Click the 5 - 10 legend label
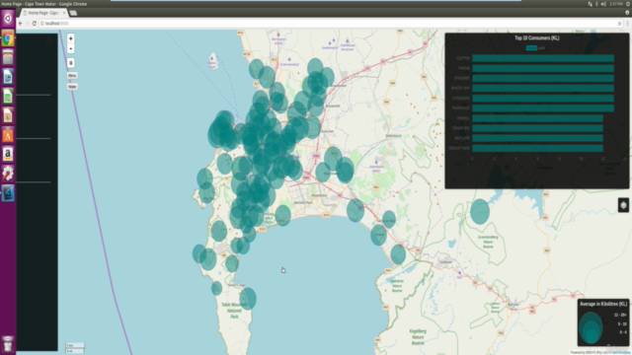The image size is (632, 355). coord(622,324)
